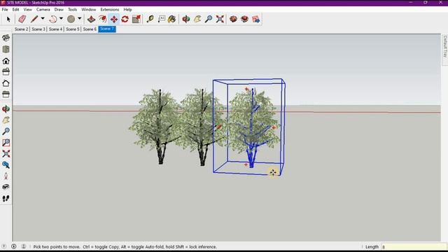This screenshot has width=448, height=252.
Task: Open the Draw menu
Action: (x=59, y=9)
